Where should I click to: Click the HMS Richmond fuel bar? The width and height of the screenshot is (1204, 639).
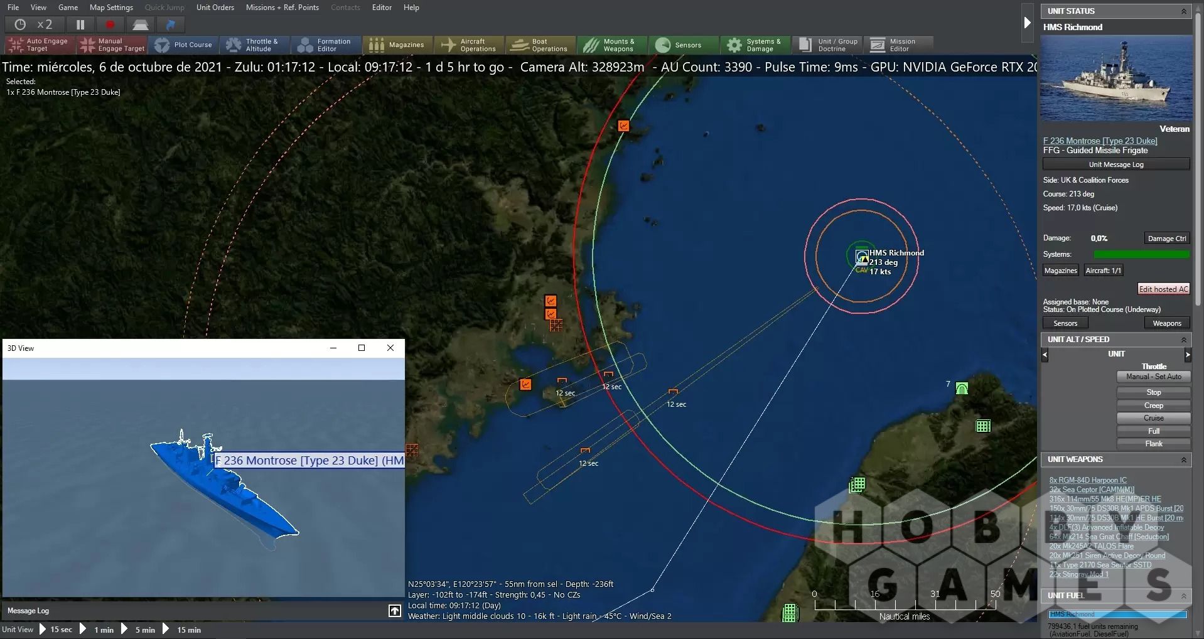(1117, 615)
